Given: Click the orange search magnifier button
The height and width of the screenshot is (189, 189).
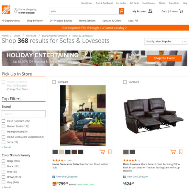Looking at the screenshot, I should (122, 11).
